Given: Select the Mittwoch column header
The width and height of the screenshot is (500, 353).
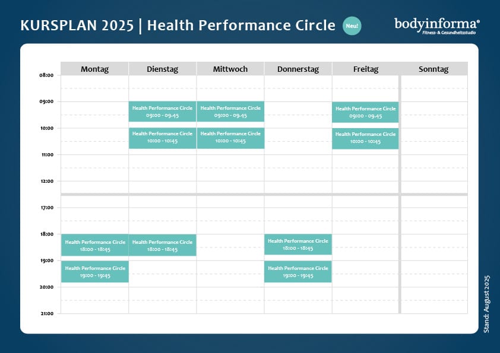Looking at the screenshot, I should point(230,69).
